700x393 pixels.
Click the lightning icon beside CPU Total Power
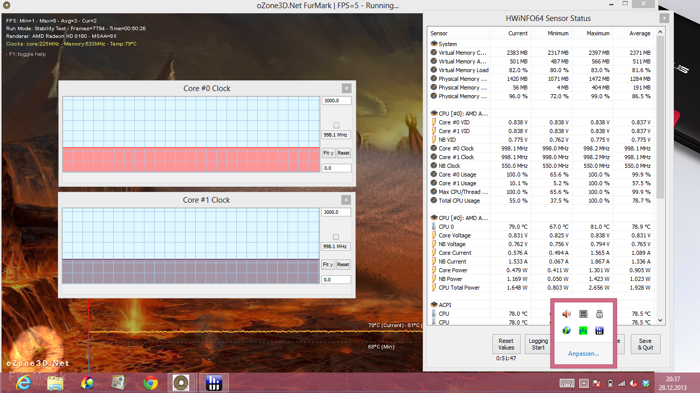[434, 288]
